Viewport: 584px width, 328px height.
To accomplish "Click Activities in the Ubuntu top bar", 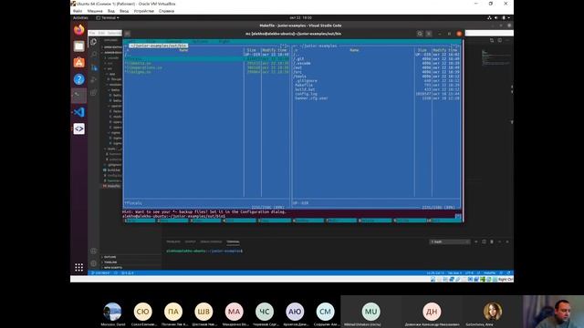I will (x=80, y=17).
